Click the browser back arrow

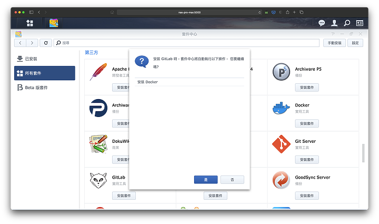39,12
